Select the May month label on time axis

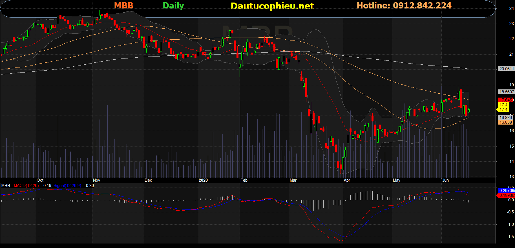[397, 180]
